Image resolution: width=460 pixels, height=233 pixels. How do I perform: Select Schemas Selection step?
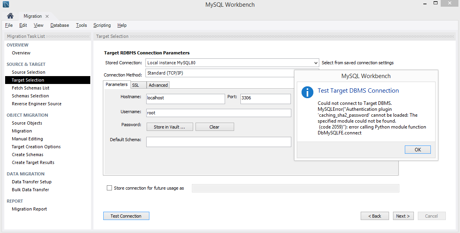click(30, 96)
